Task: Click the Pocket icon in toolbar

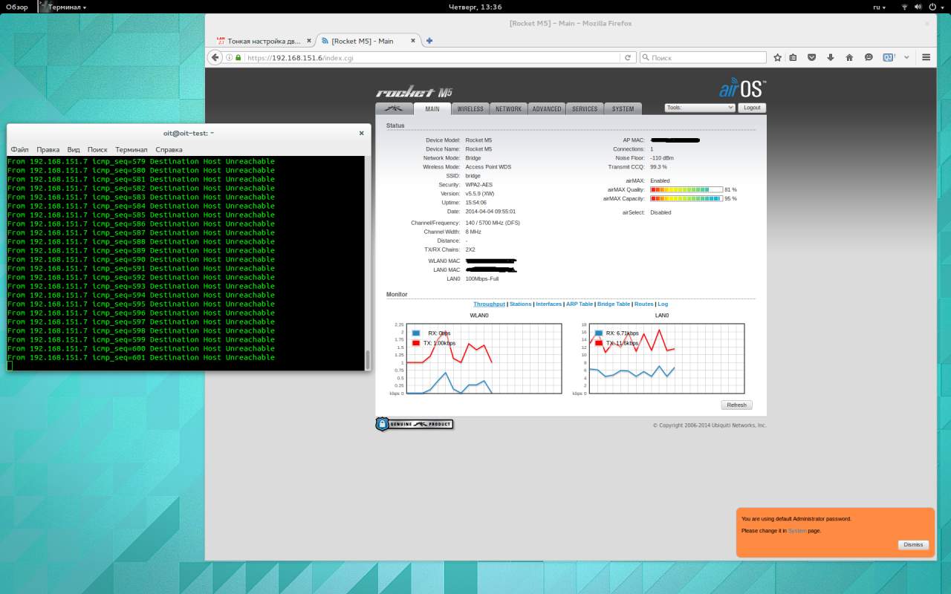Action: [x=812, y=57]
